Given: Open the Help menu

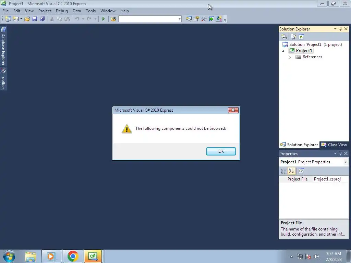Looking at the screenshot, I should click(124, 11).
